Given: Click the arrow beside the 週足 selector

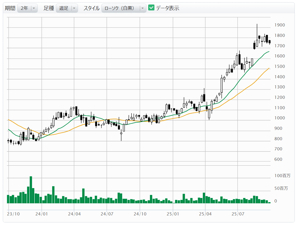Looking at the screenshot, I should (x=74, y=8).
